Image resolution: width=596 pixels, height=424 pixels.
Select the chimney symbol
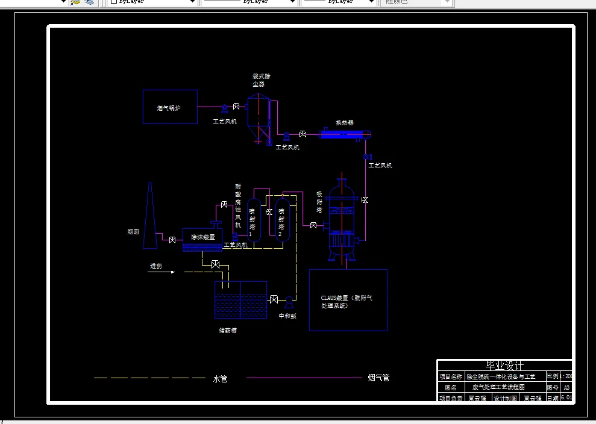coord(150,216)
